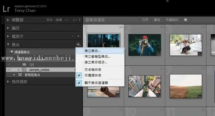
Task: Select the beach camera photo thumbnail
Action: (x=103, y=92)
